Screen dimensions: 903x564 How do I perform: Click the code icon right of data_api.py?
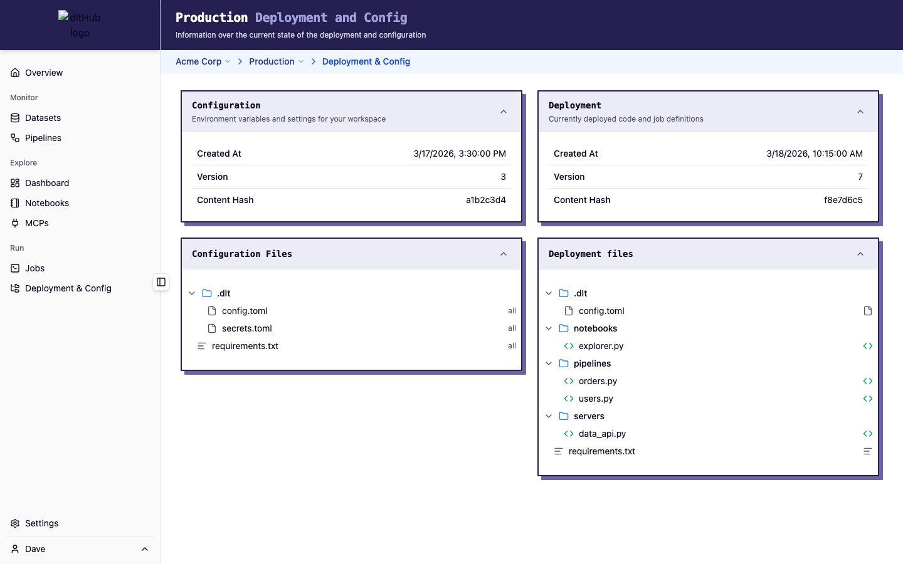[x=868, y=434]
